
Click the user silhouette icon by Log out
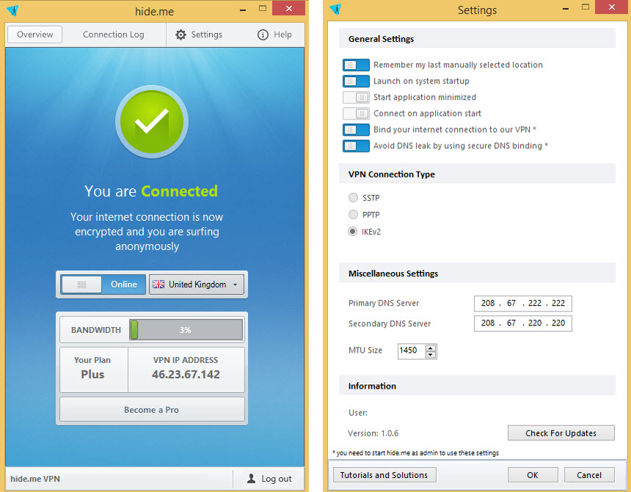point(251,478)
